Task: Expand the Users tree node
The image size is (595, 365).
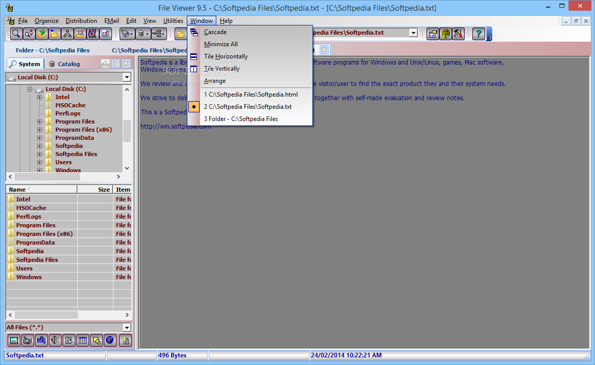Action: (40, 162)
